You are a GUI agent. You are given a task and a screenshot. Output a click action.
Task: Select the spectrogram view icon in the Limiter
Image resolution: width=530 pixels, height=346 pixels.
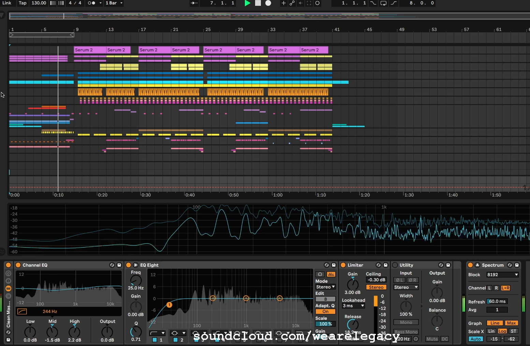pyautogui.click(x=330, y=274)
